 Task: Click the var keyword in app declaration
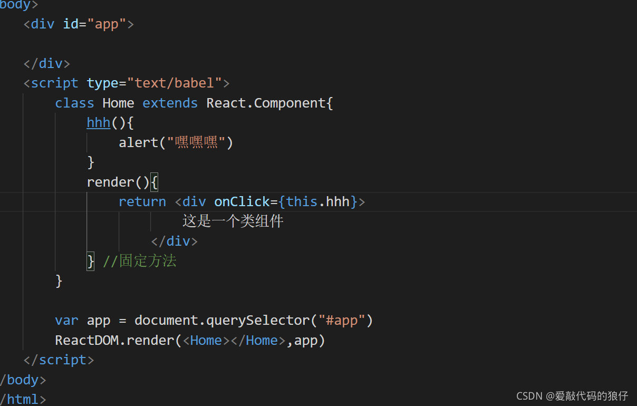66,320
